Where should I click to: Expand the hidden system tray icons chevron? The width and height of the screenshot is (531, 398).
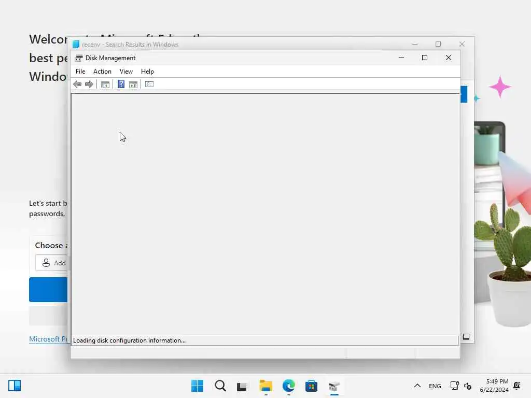pos(417,386)
